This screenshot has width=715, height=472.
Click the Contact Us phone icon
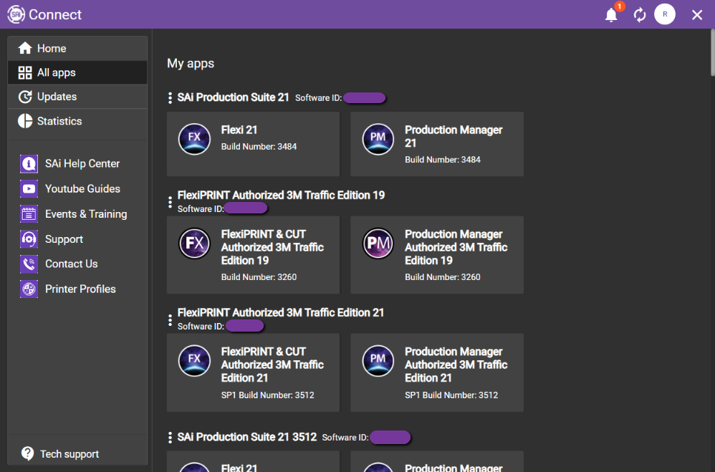point(29,264)
